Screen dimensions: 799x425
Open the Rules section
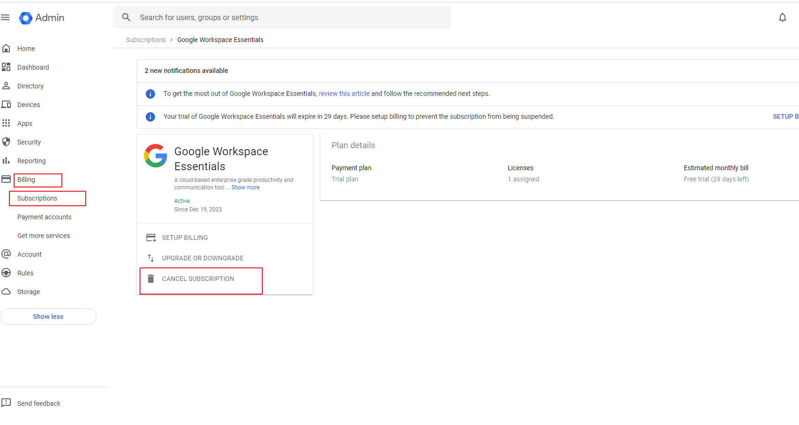pyautogui.click(x=25, y=273)
